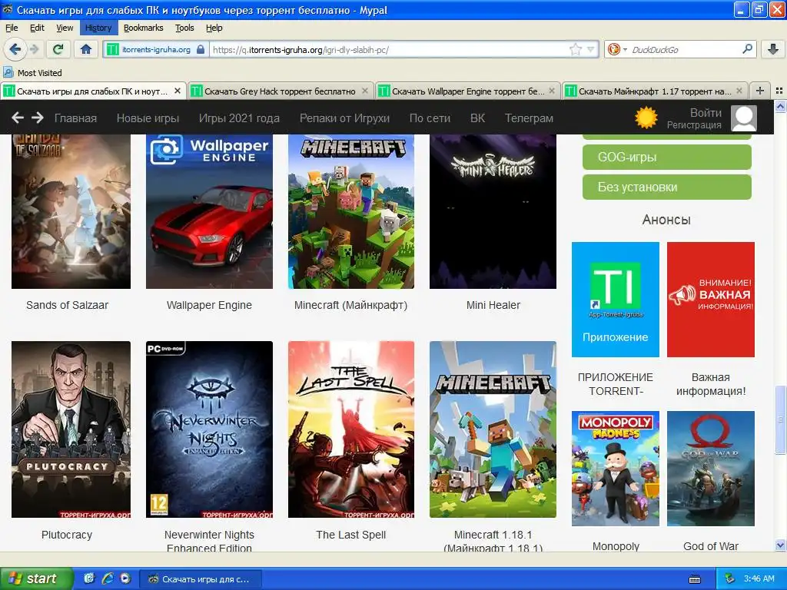Close the Wallpaper Engine tab
This screenshot has height=590, width=787.
(x=552, y=91)
